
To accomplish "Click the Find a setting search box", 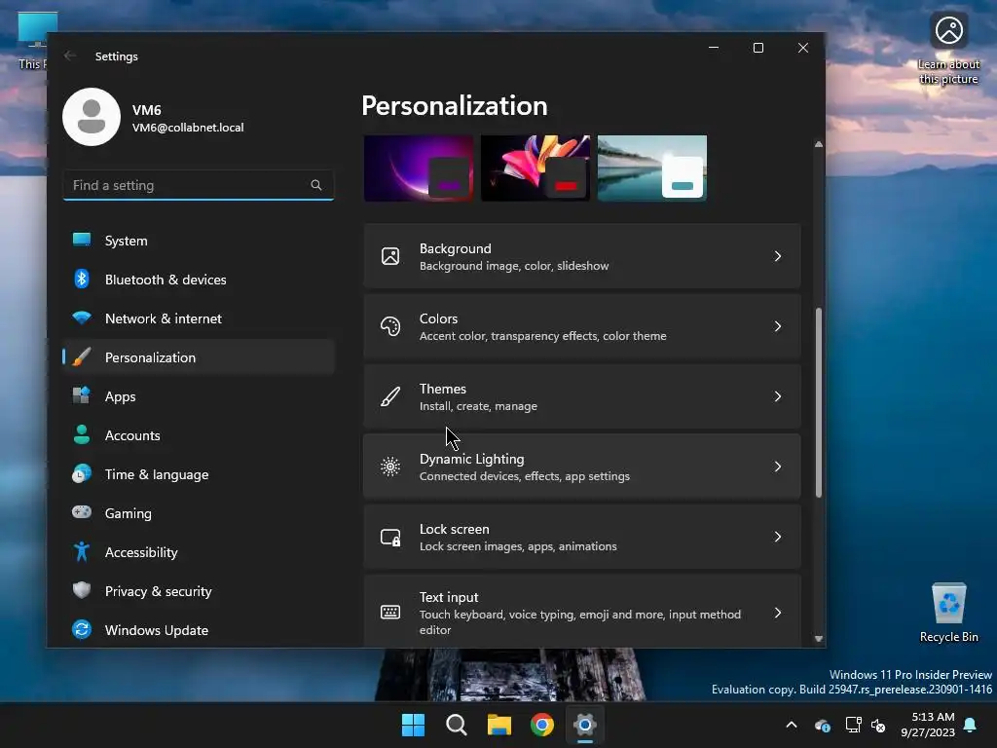I will coord(199,185).
